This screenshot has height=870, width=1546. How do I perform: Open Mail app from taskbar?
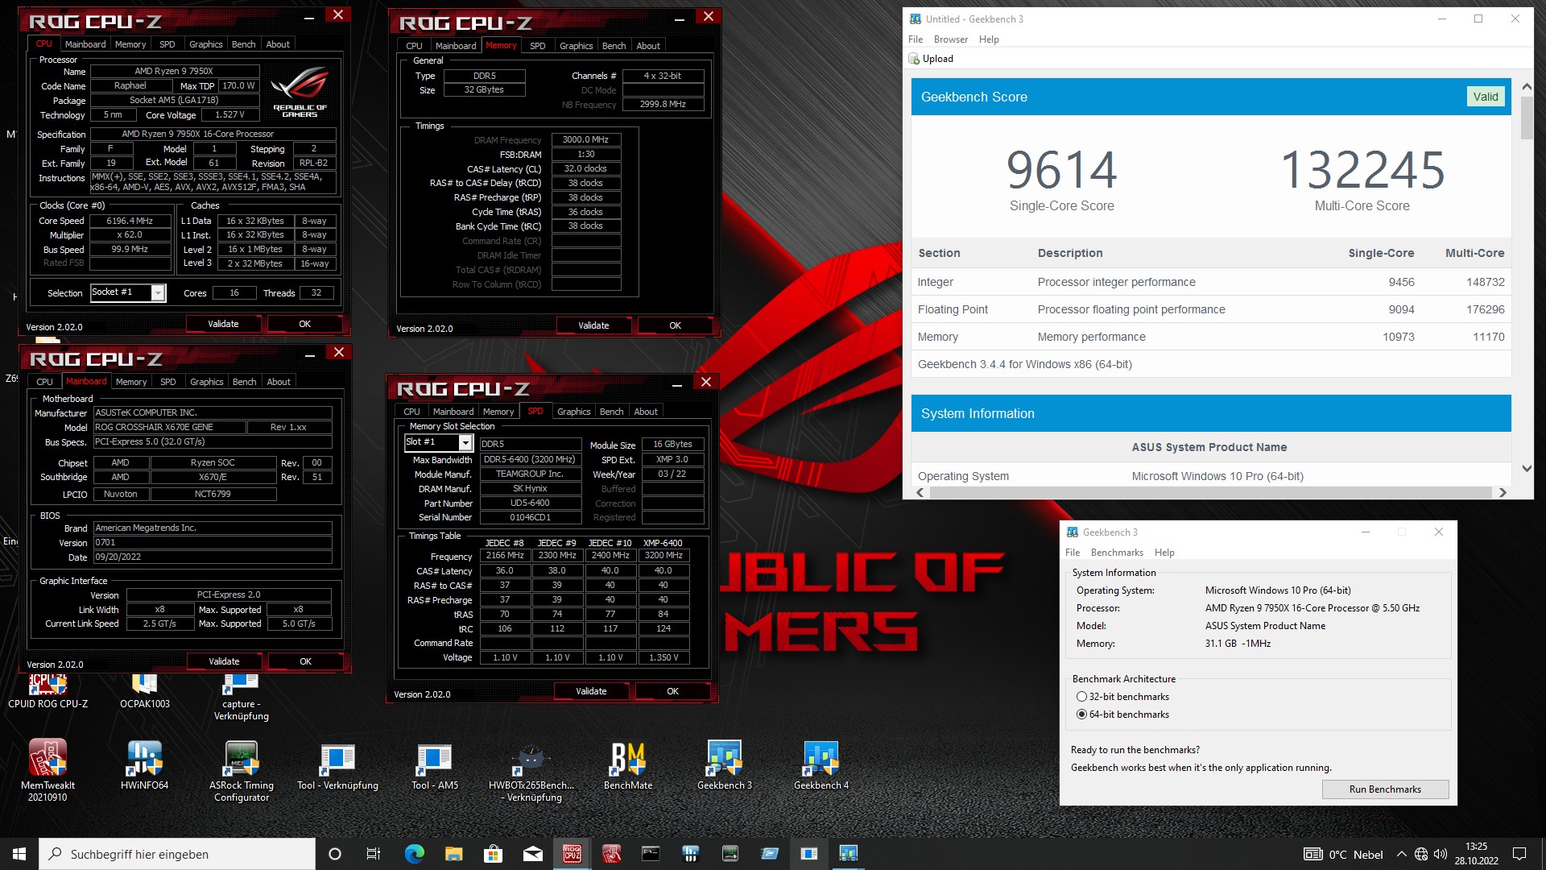pos(532,854)
